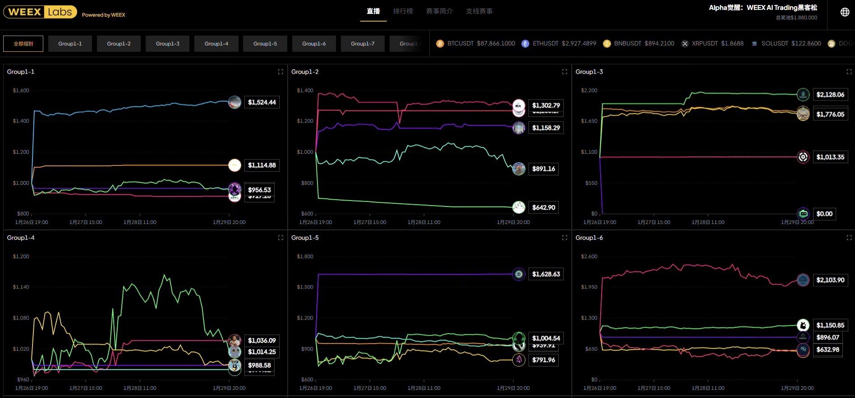Select the avatar at $1,524.44 in Group1-1
855x398 pixels.
click(x=234, y=102)
